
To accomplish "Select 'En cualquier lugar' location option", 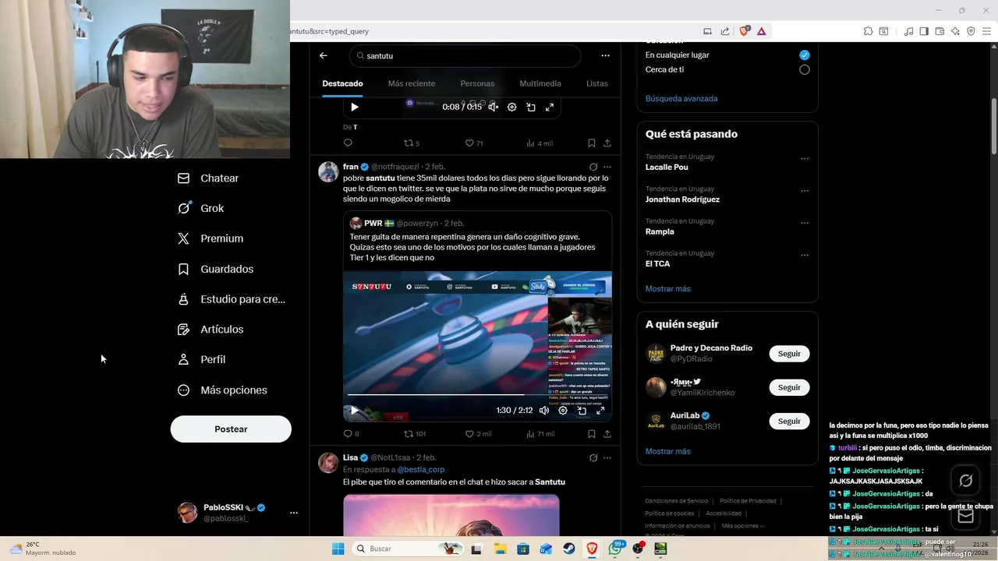I will click(805, 55).
